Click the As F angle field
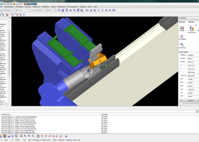199x142 pixels. (193, 96)
